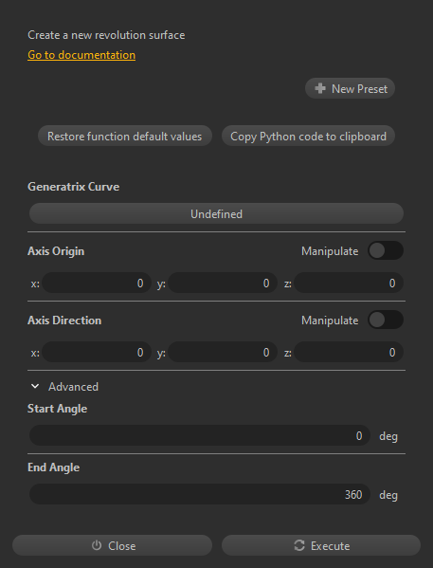Screen dimensions: 433x568
Task: Copy Python code to clipboard
Action: pyautogui.click(x=308, y=136)
